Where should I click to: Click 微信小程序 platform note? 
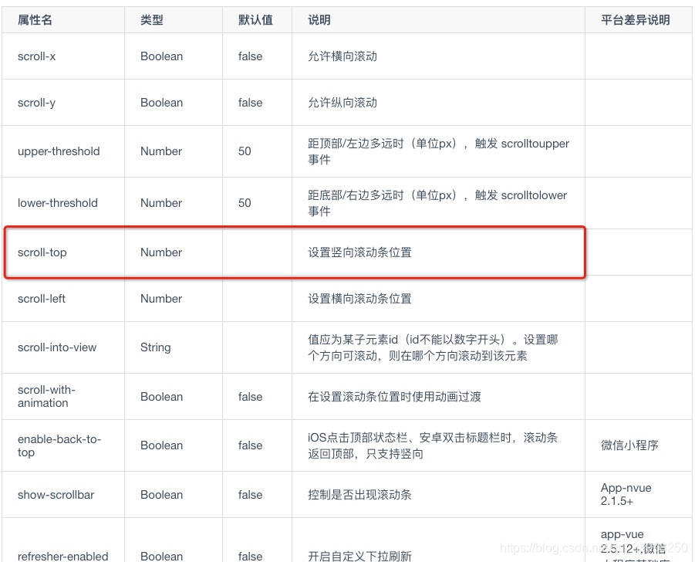click(629, 445)
